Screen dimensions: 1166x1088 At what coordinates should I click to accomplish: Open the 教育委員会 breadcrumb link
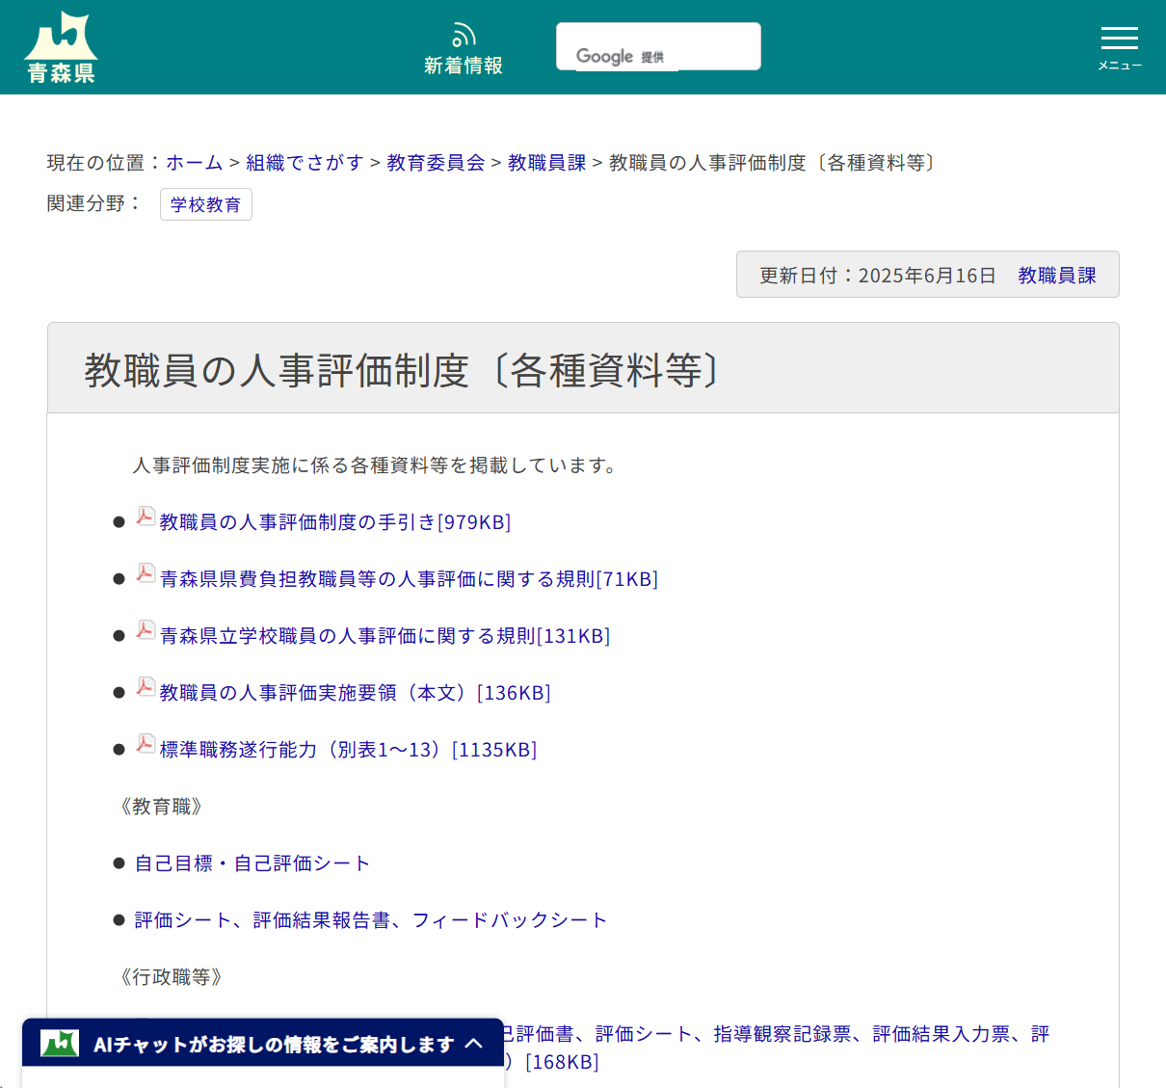pyautogui.click(x=434, y=163)
